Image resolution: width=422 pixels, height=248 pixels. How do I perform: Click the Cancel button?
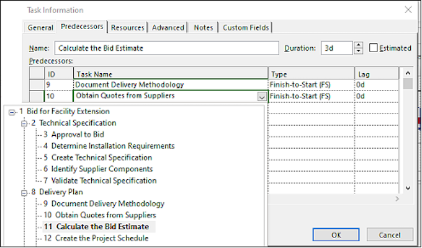click(390, 235)
